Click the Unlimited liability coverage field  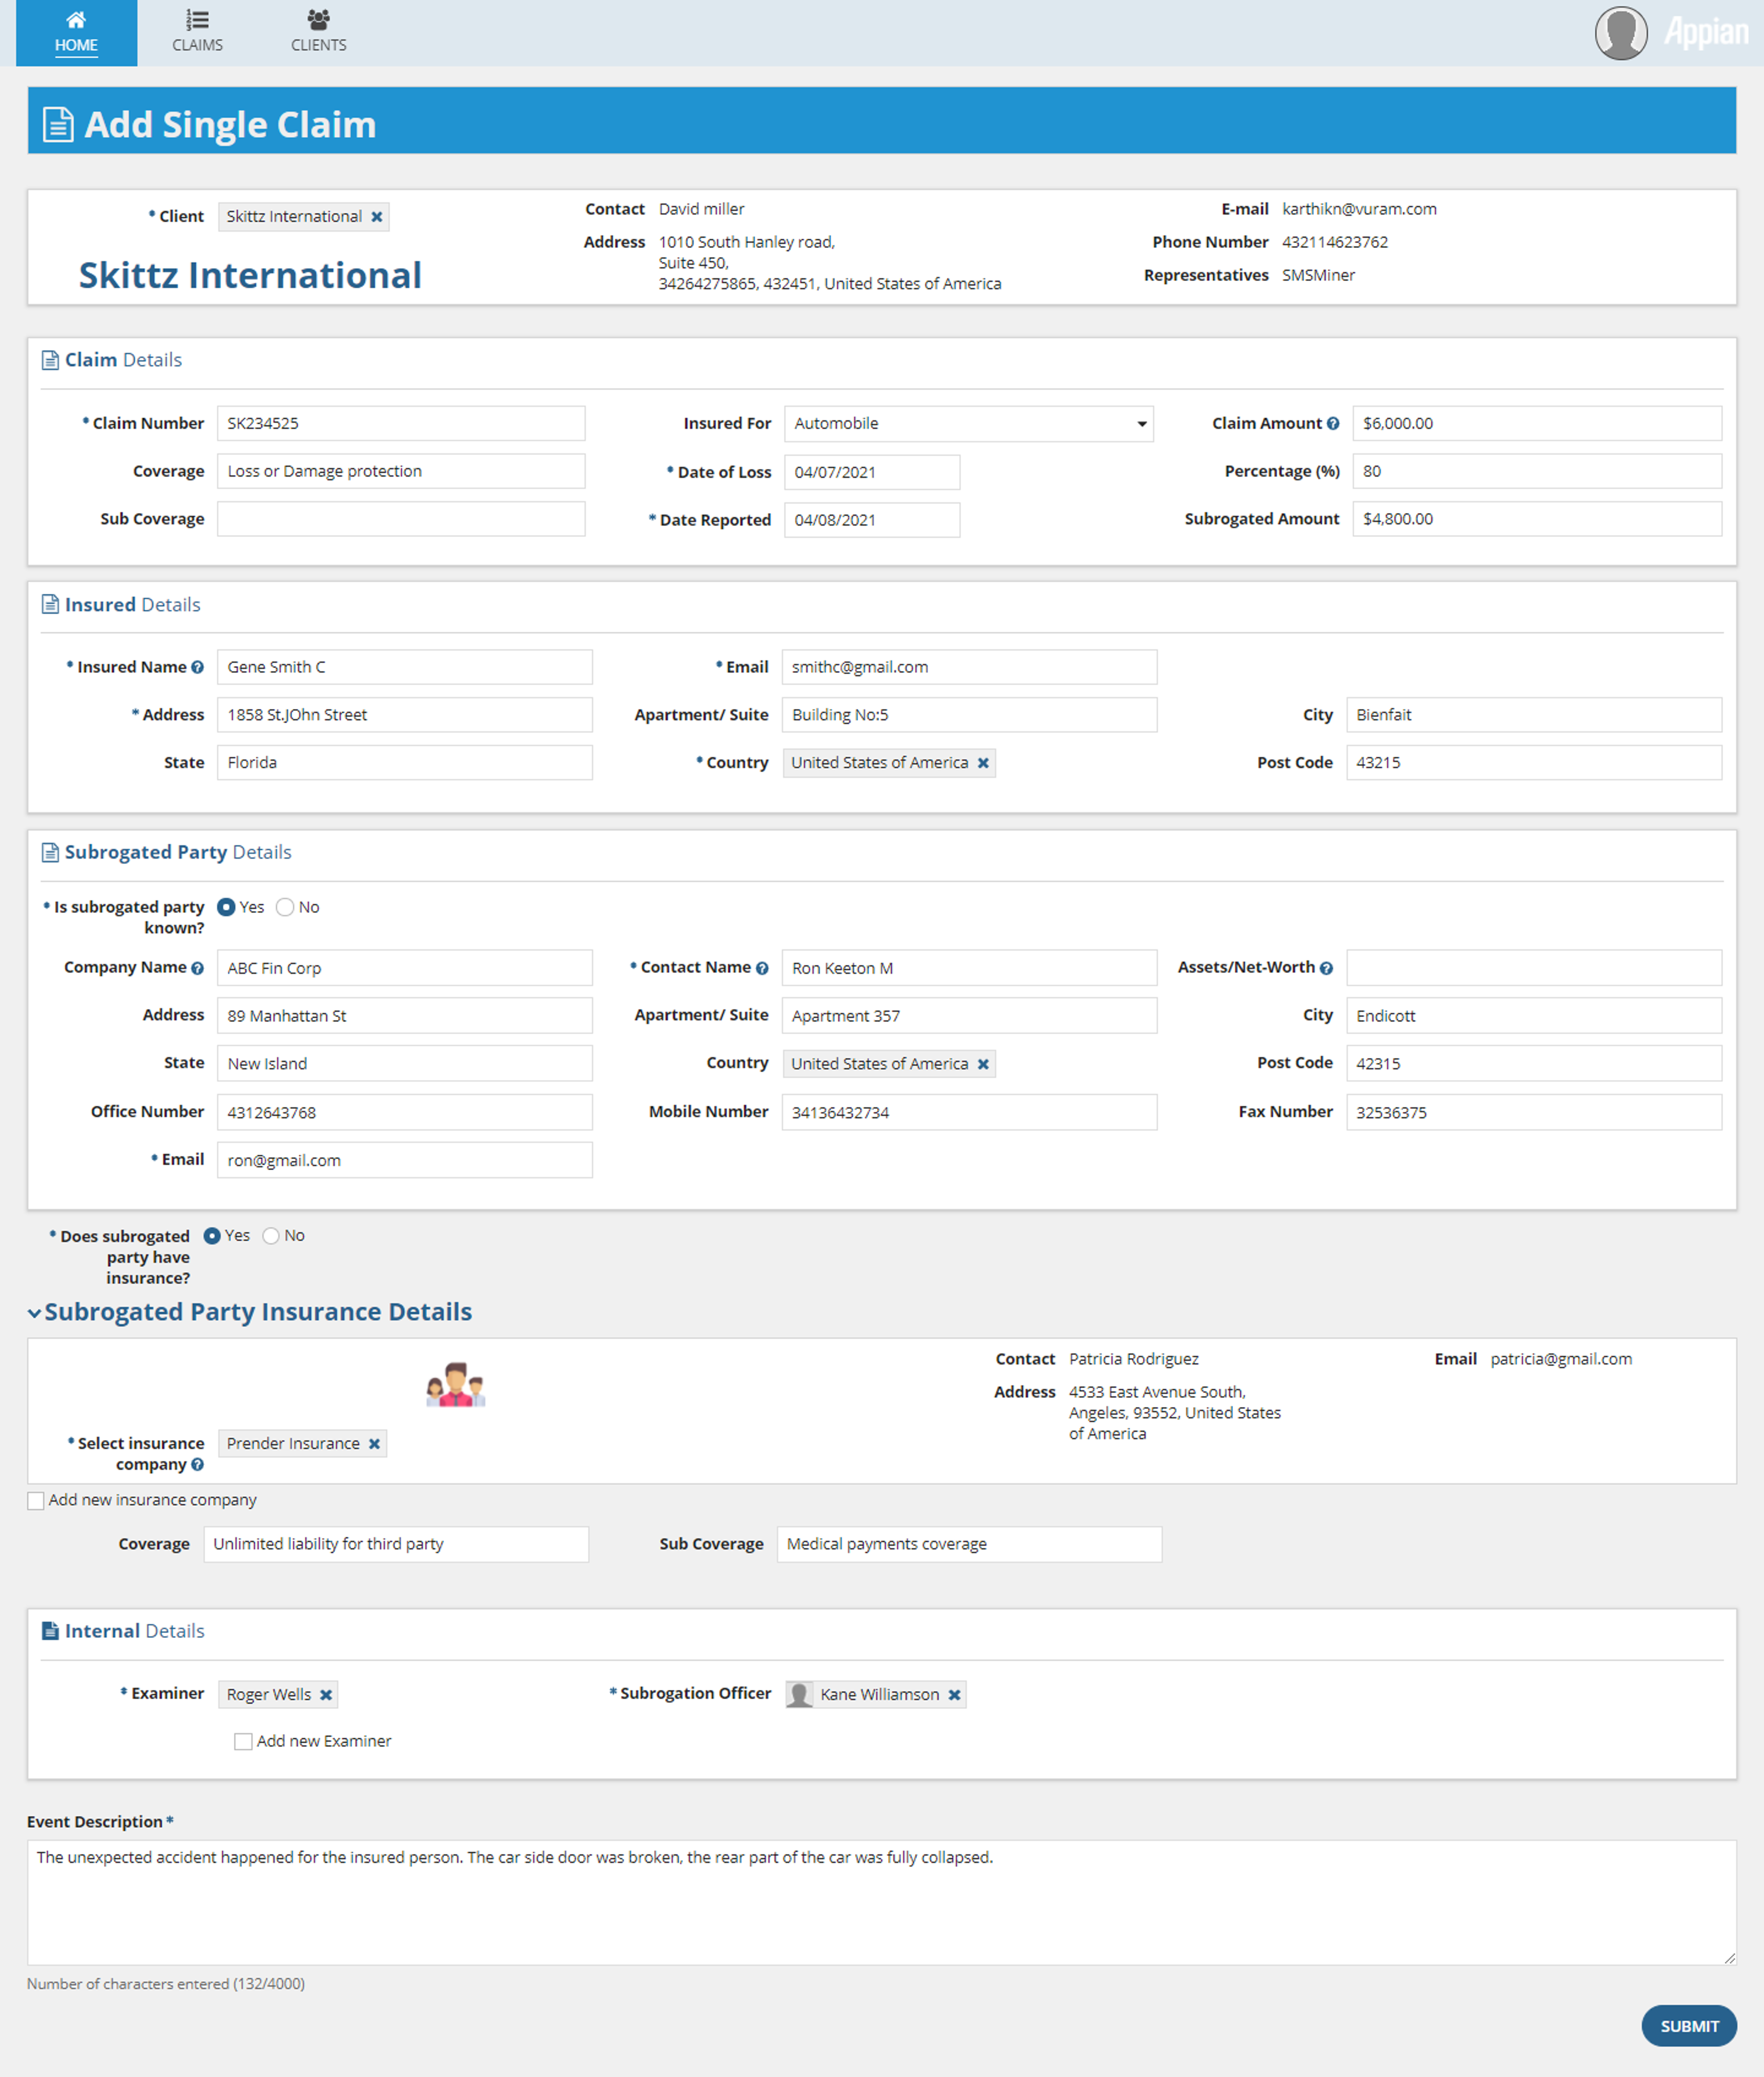396,1545
